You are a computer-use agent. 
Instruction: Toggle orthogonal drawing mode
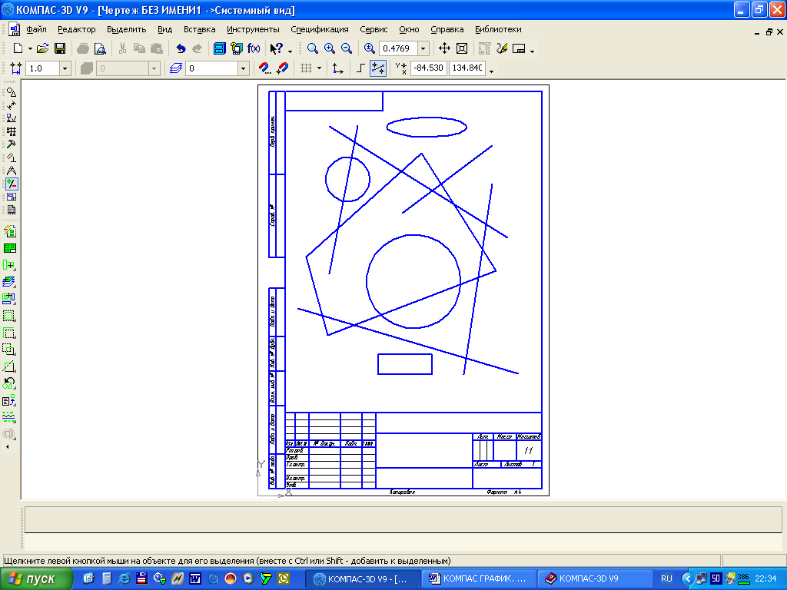coord(360,68)
